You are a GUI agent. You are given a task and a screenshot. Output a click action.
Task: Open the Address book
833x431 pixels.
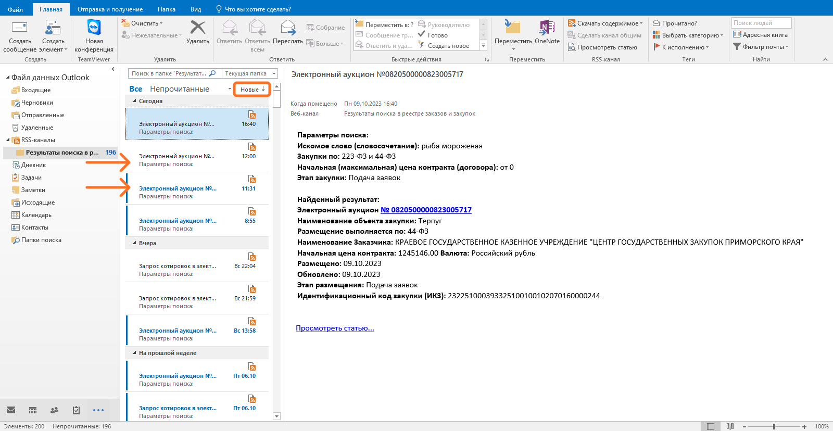(x=760, y=35)
